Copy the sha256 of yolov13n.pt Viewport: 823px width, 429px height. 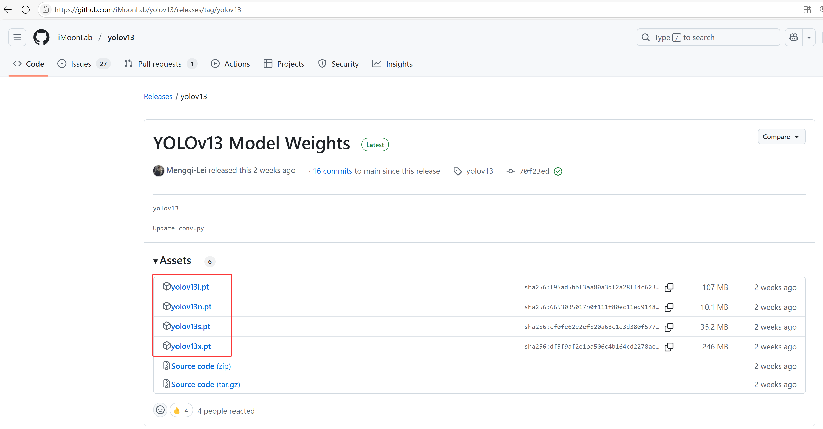coord(669,307)
